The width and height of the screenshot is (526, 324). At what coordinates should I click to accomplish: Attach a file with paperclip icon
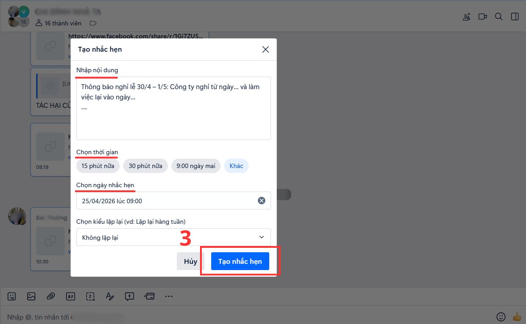(x=51, y=296)
